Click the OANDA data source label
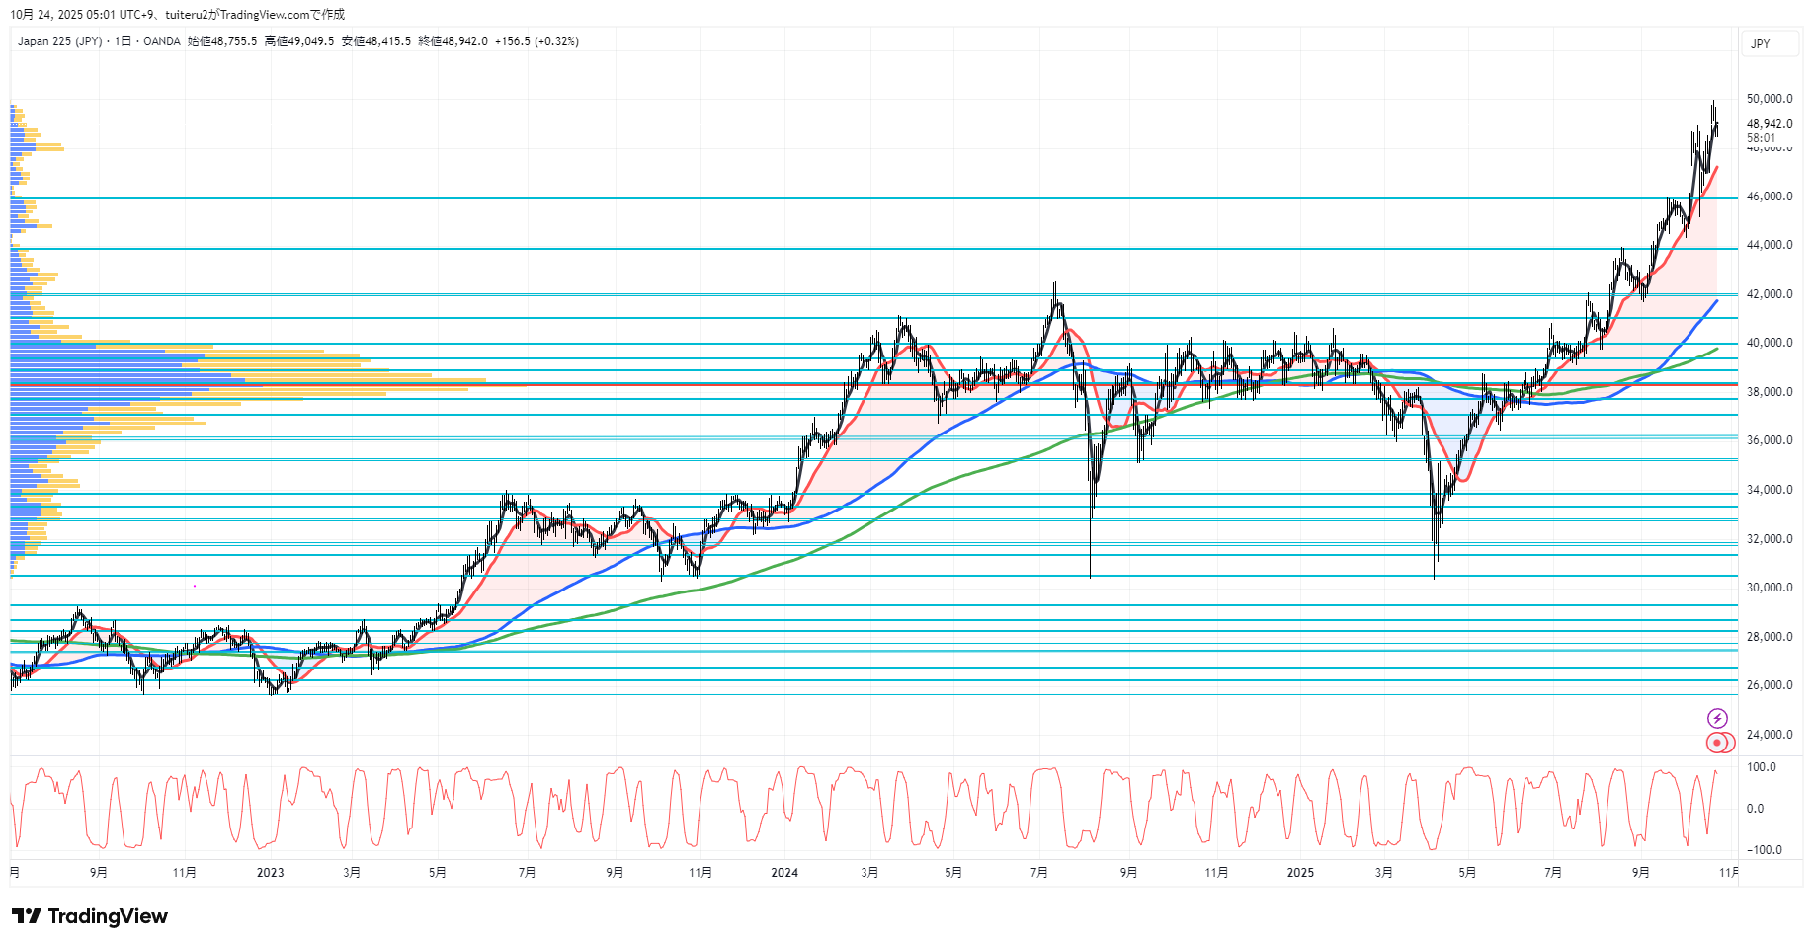This screenshot has width=1813, height=946. tap(162, 41)
